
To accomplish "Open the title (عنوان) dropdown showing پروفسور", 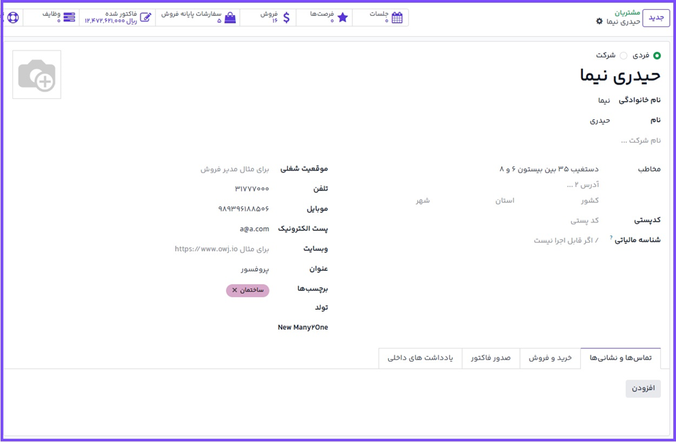I will pos(236,269).
